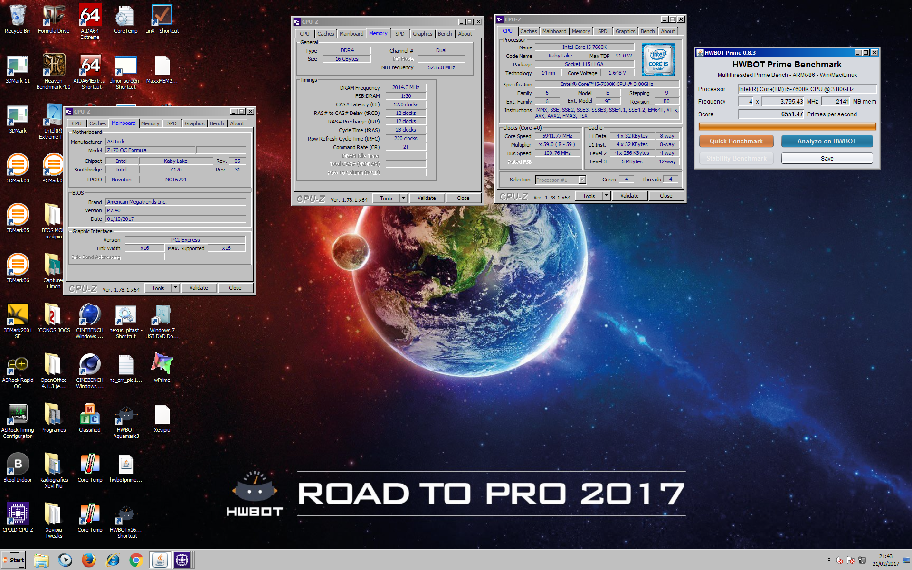Open AIDA64 Extreme desktop icon
This screenshot has width=912, height=570.
point(90,22)
